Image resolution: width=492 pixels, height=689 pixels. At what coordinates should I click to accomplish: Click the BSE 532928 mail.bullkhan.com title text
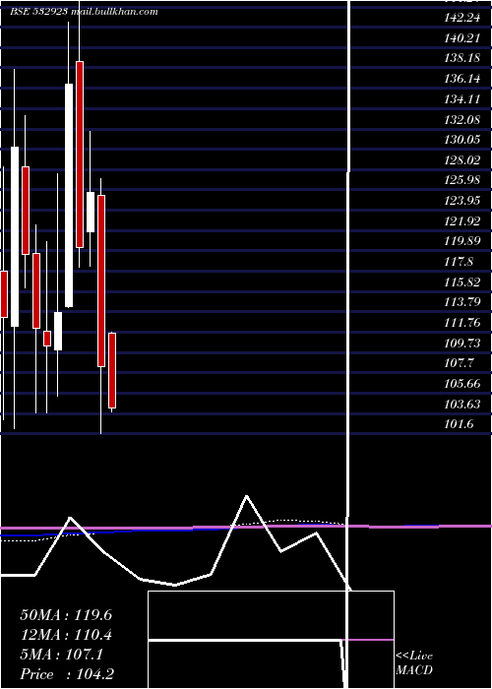84,12
